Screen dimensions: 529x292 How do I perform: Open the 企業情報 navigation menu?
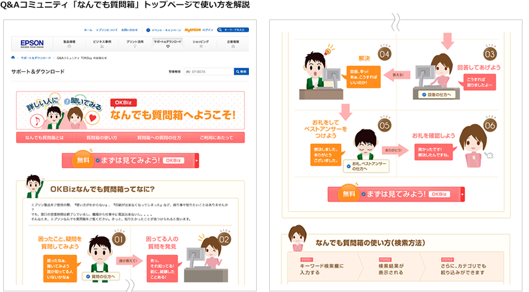(233, 43)
